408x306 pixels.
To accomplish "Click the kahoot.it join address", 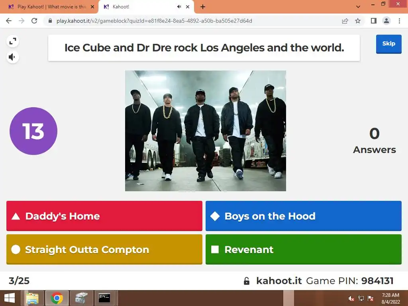I will [279, 281].
